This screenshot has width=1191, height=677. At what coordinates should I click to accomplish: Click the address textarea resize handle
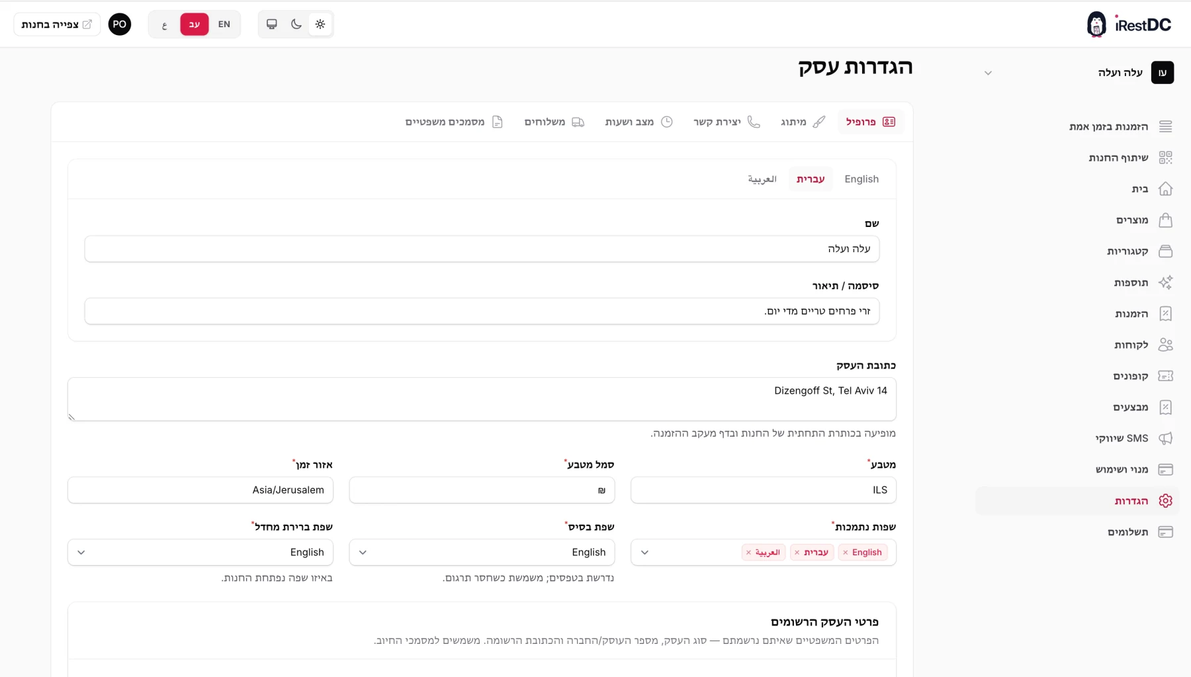click(71, 417)
